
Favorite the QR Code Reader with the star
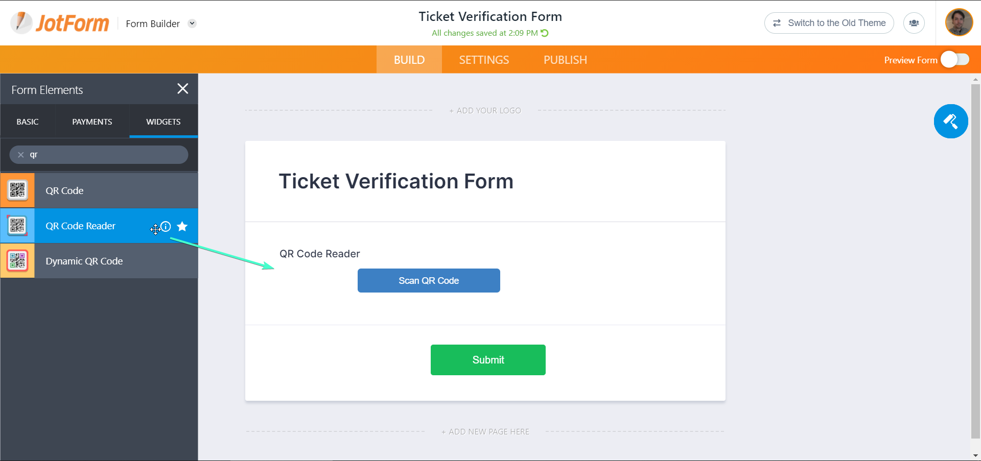pos(182,226)
